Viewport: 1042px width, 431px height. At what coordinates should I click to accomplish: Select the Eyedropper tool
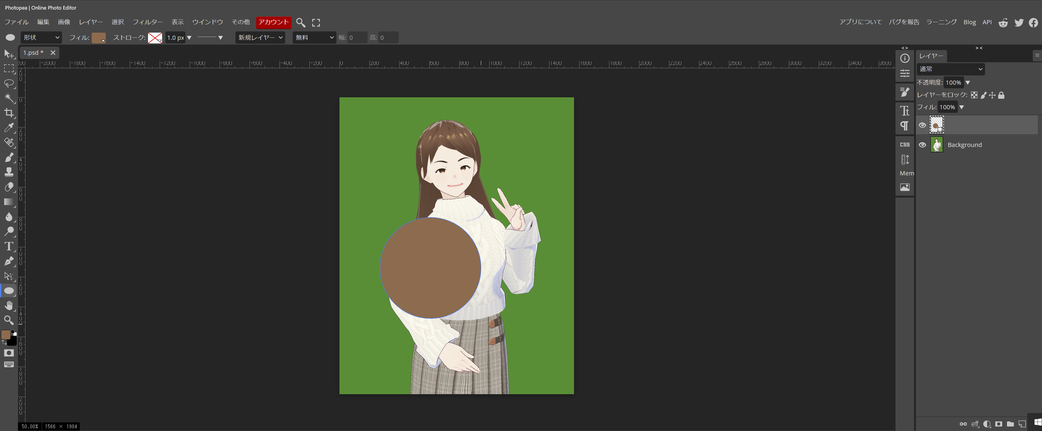(9, 128)
